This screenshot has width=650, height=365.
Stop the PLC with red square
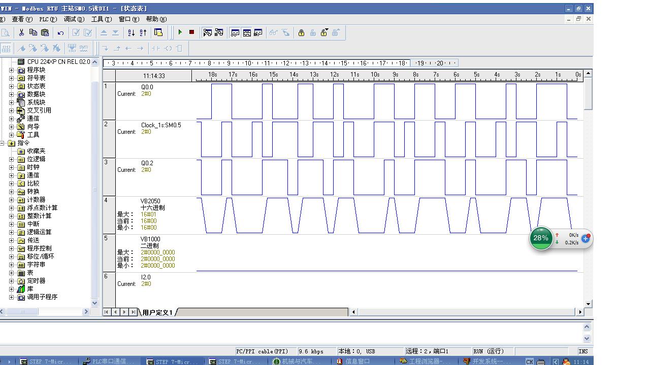pyautogui.click(x=191, y=32)
